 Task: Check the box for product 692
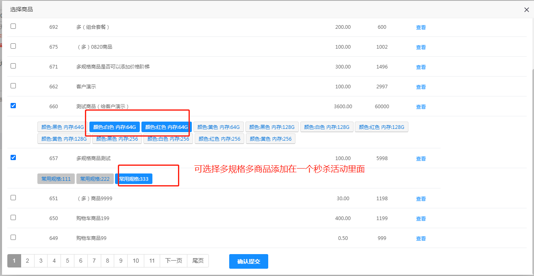click(13, 26)
